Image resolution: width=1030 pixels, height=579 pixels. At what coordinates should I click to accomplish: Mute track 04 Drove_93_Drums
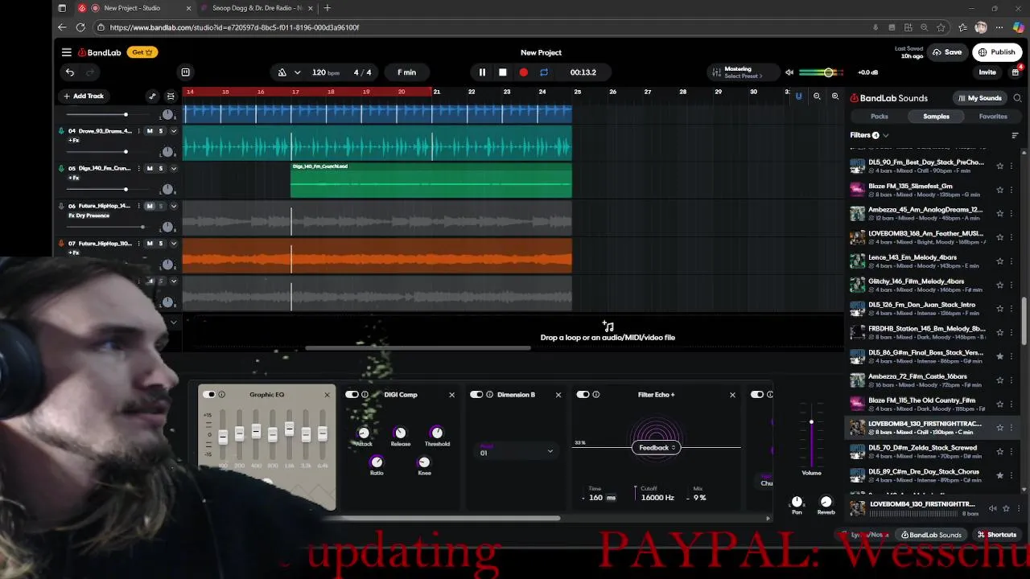point(149,131)
